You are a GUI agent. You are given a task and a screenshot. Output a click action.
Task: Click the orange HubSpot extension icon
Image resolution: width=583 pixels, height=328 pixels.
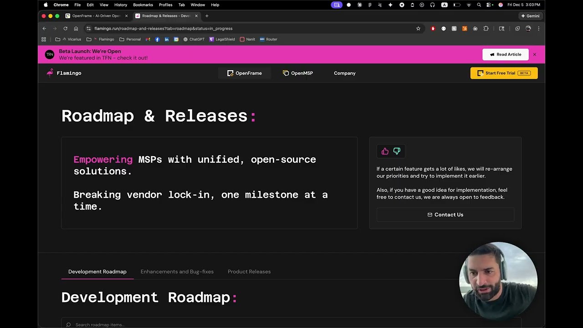point(465,28)
